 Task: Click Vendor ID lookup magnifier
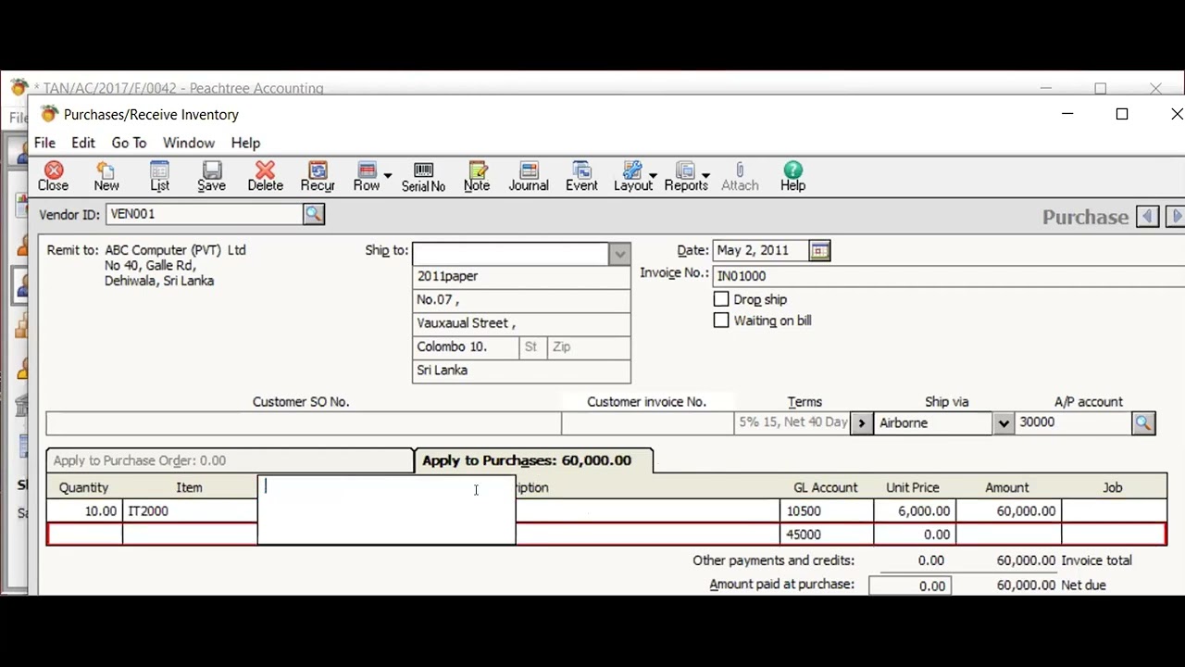click(x=314, y=214)
